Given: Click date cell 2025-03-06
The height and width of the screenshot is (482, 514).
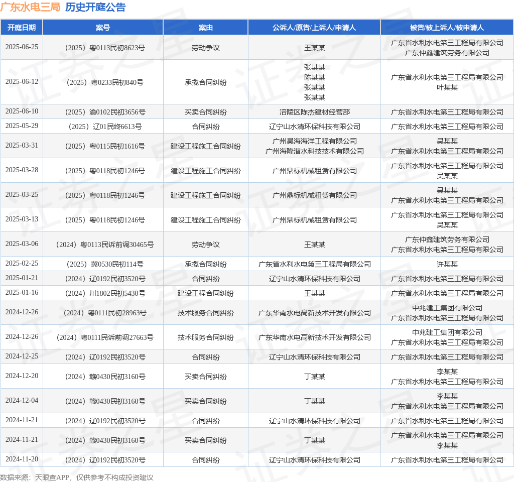Looking at the screenshot, I should [x=22, y=244].
